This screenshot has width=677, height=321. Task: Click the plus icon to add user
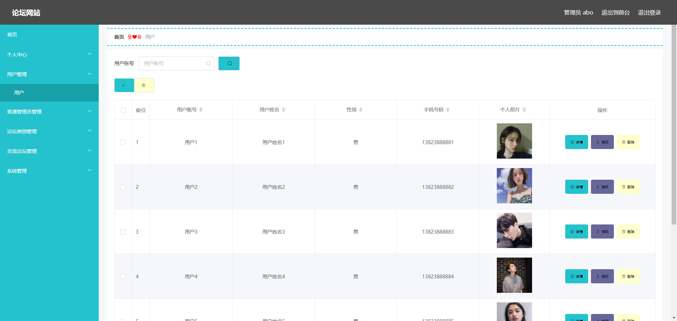[124, 85]
